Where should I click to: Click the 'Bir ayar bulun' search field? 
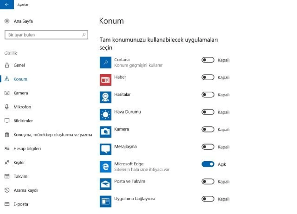[44, 35]
